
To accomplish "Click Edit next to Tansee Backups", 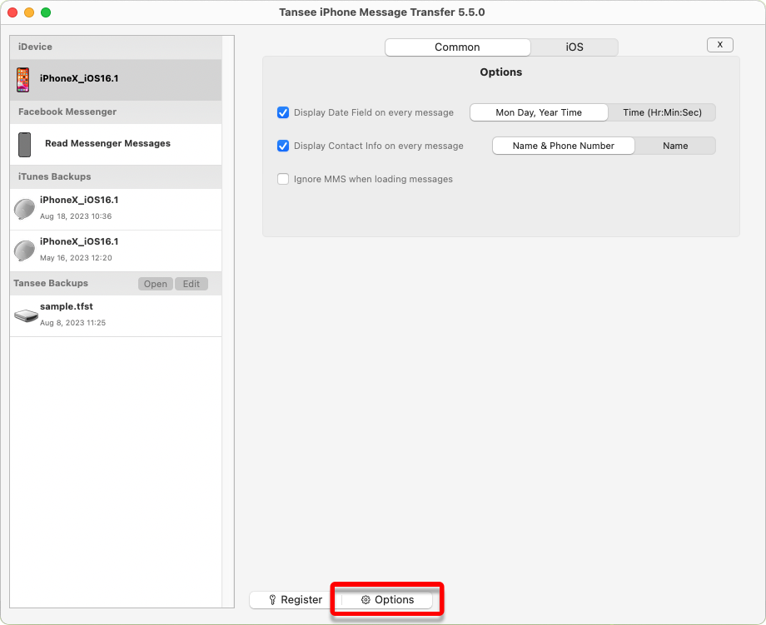I will 191,284.
